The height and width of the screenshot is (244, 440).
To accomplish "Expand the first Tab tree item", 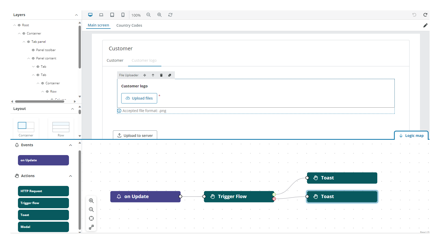I will point(33,66).
